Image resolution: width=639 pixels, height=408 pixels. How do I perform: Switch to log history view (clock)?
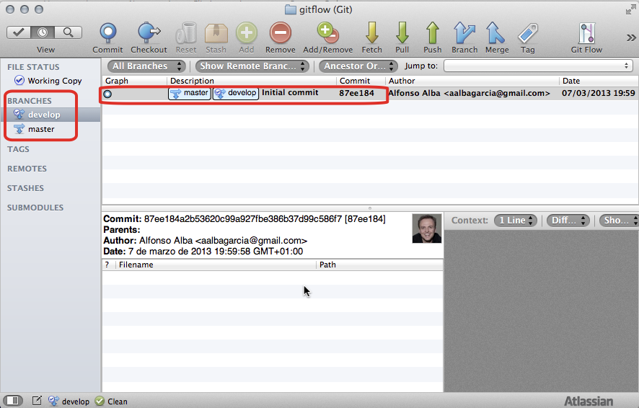pyautogui.click(x=44, y=32)
